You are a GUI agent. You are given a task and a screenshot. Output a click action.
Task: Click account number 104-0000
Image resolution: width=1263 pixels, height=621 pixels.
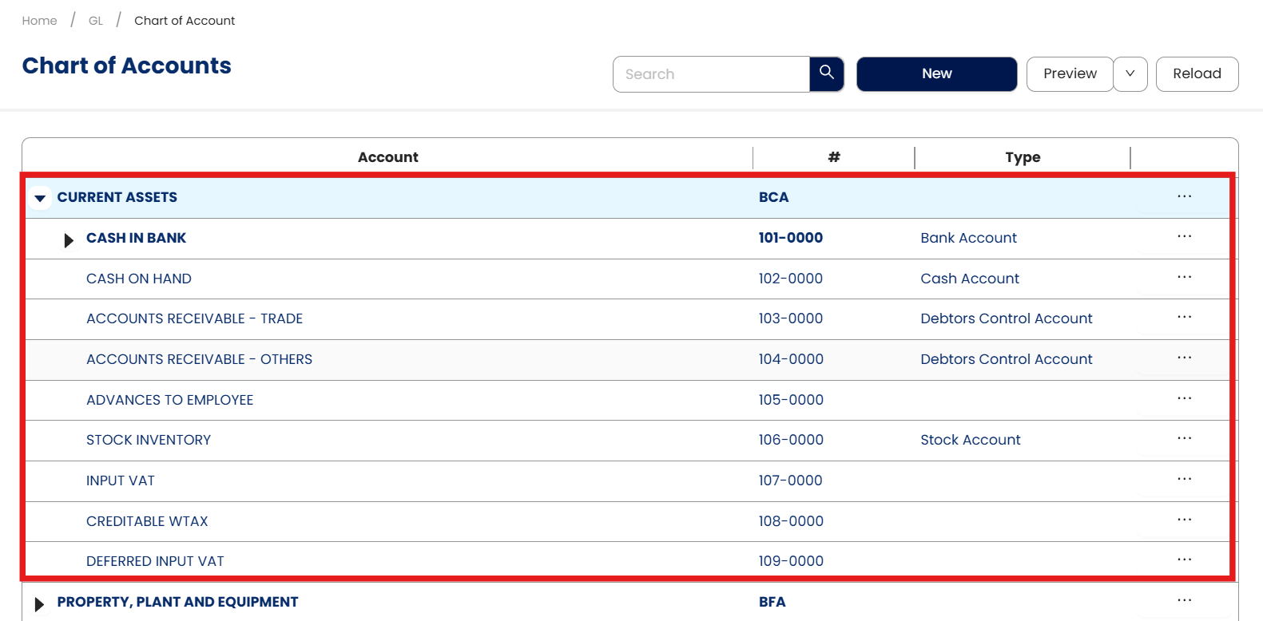tap(791, 359)
